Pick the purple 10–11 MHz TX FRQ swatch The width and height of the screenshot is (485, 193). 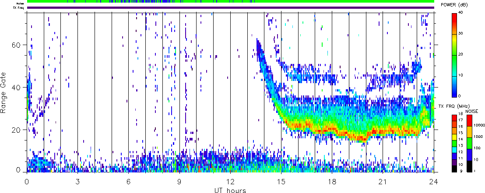point(454,163)
